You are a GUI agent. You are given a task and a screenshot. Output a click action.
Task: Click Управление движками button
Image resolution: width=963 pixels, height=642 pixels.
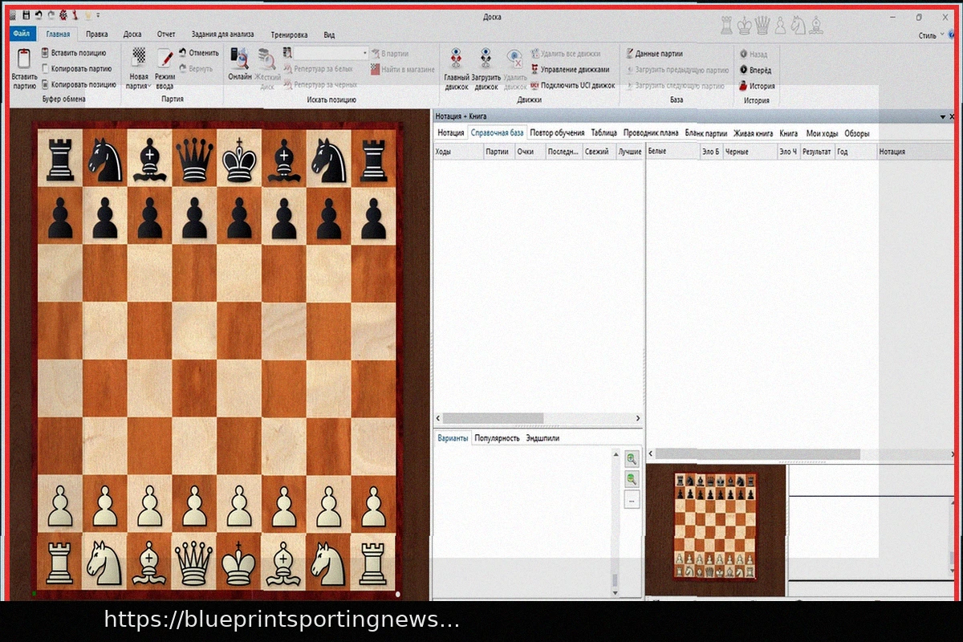click(x=570, y=70)
